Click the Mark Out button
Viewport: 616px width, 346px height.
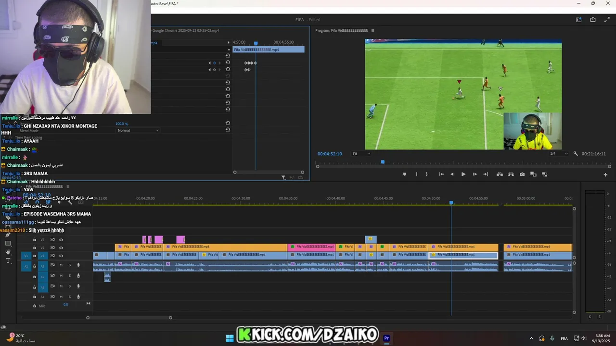pos(426,174)
